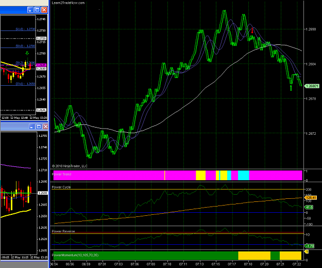Viewport: 322px width, 268px height.
Task: Select the Power Reverse panel label
Action: coord(63,231)
